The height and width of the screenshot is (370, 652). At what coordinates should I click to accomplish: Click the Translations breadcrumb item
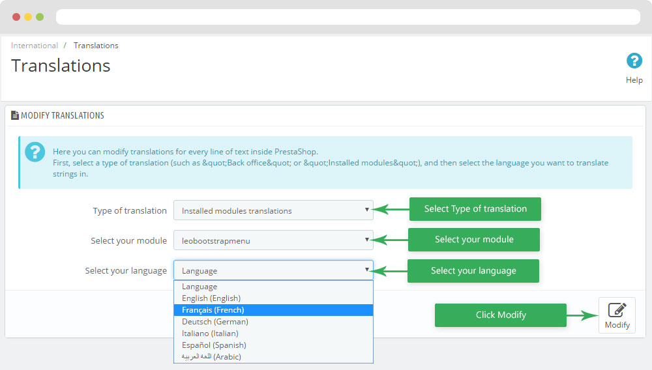[96, 46]
